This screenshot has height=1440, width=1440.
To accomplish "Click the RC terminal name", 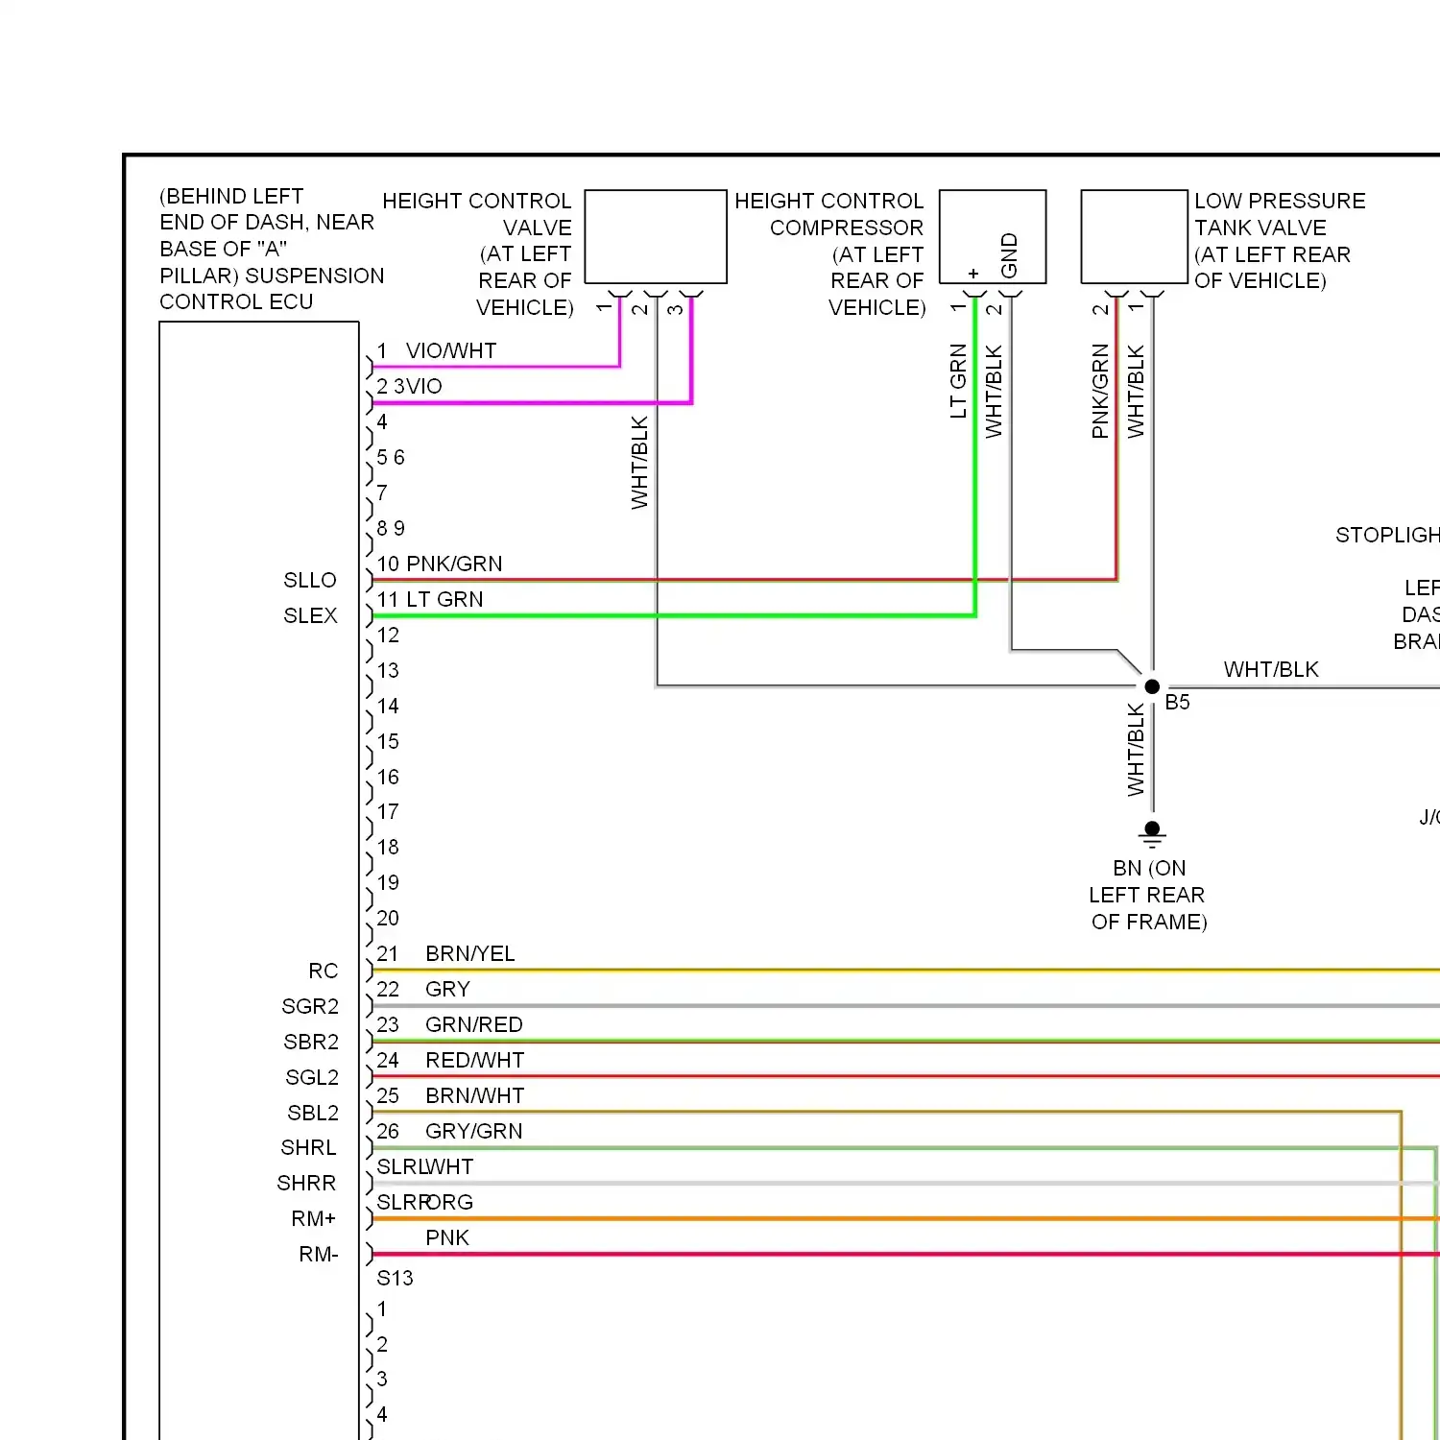I will click(x=324, y=971).
